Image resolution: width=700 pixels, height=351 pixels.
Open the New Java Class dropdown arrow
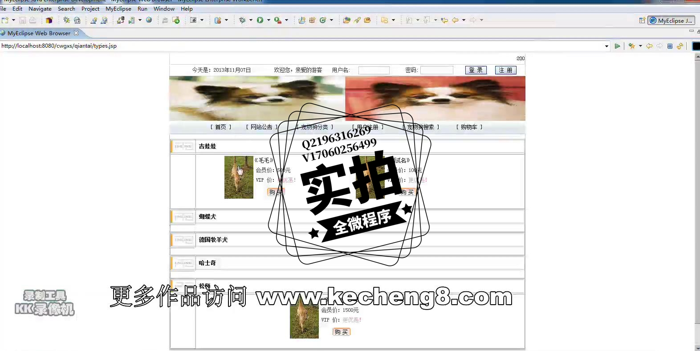[331, 20]
